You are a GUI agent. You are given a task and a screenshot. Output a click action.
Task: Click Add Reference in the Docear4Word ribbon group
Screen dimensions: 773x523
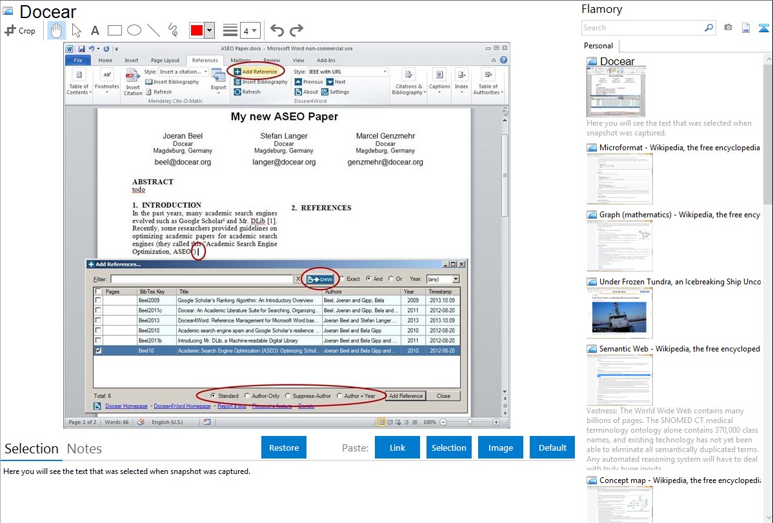[x=256, y=72]
